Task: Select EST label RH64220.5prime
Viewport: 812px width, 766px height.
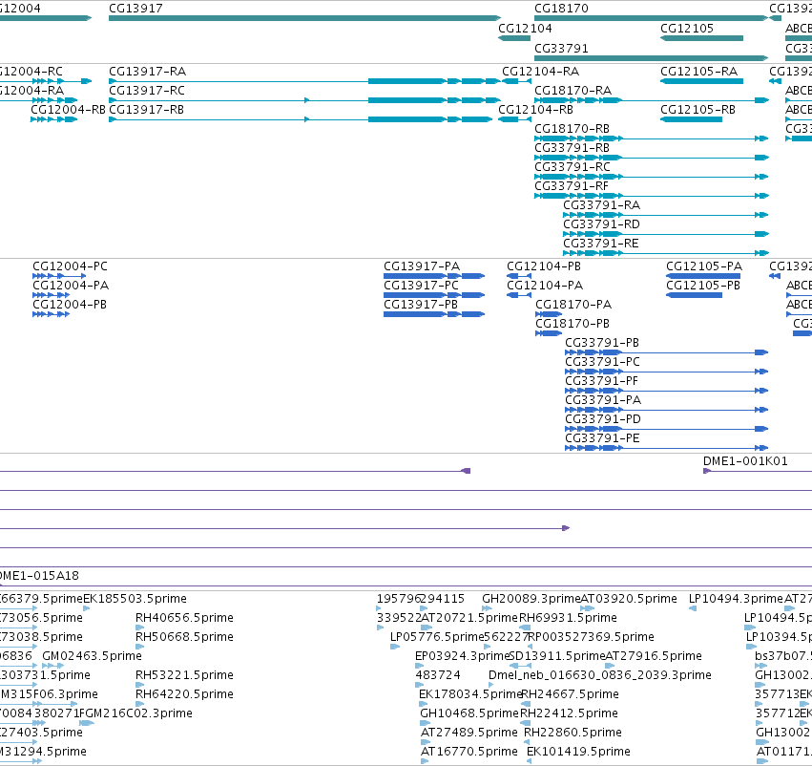Action: [184, 695]
